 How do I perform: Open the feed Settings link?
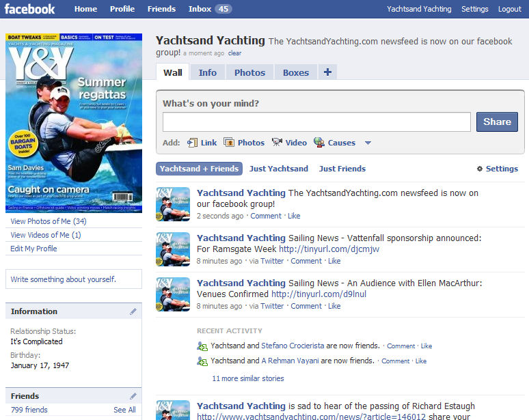[502, 169]
